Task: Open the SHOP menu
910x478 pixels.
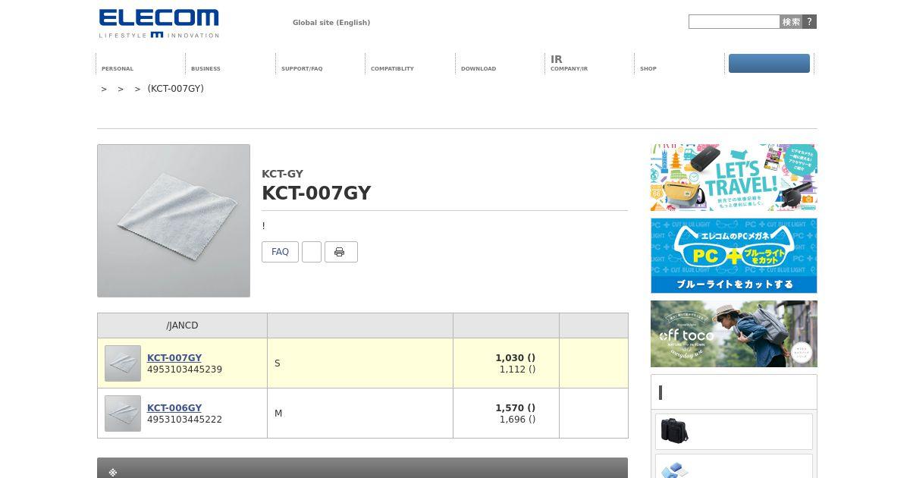Action: [648, 68]
